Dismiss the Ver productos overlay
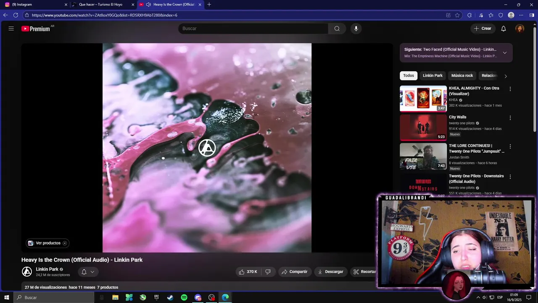 65,243
